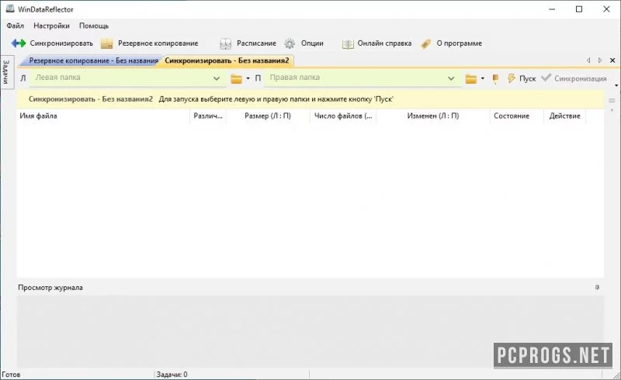Click the Синхронизация checkmark icon
This screenshot has height=380, width=621.
[x=546, y=78]
